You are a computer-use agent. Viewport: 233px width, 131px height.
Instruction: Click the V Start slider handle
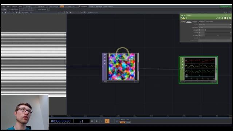click(x=218, y=35)
